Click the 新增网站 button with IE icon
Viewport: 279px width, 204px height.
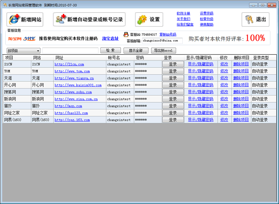pyautogui.click(x=25, y=19)
